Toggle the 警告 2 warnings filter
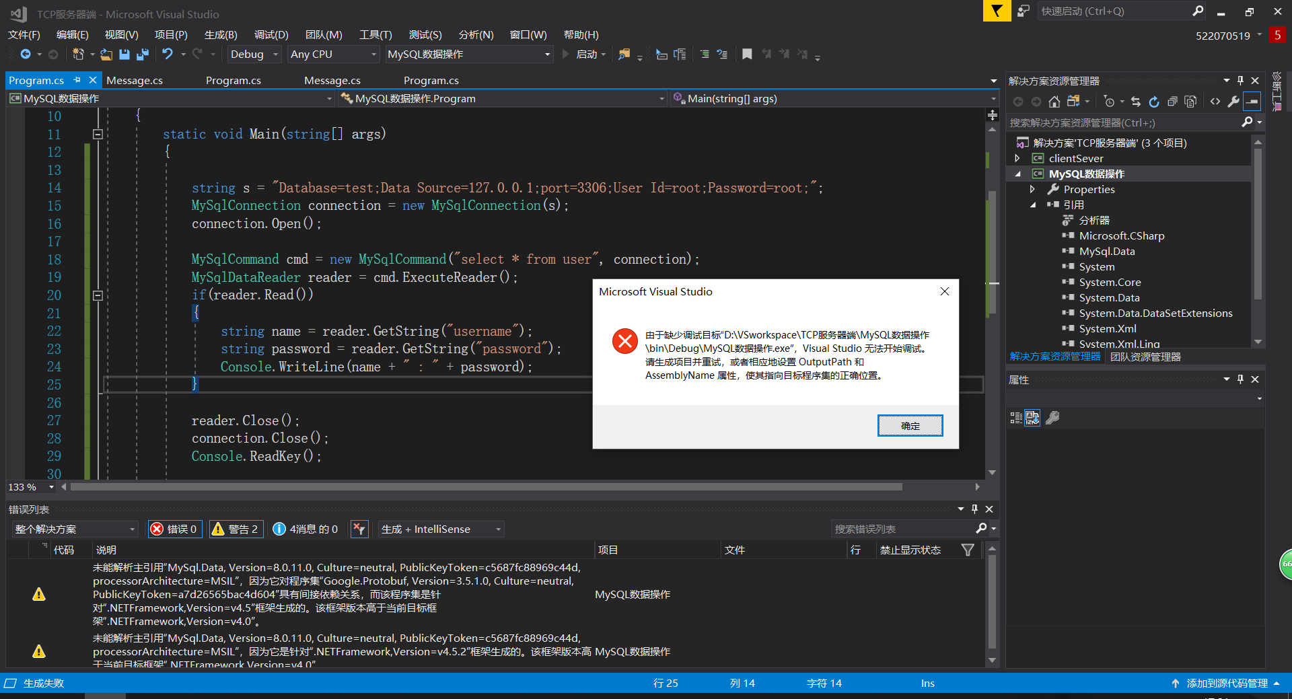The width and height of the screenshot is (1292, 699). (236, 529)
